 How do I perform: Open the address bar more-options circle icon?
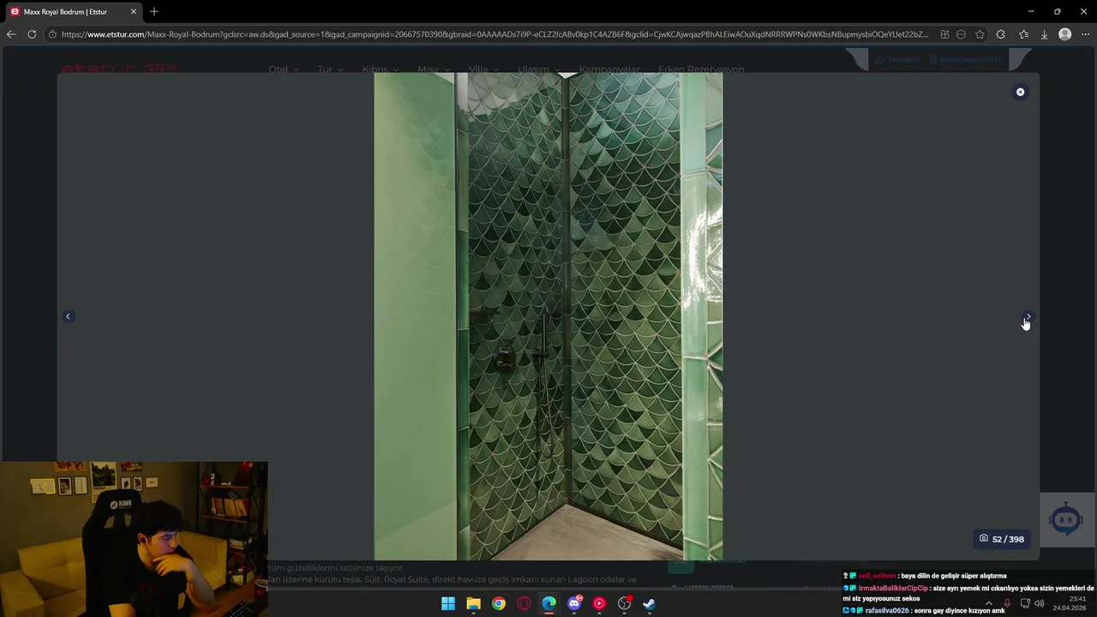pos(961,34)
